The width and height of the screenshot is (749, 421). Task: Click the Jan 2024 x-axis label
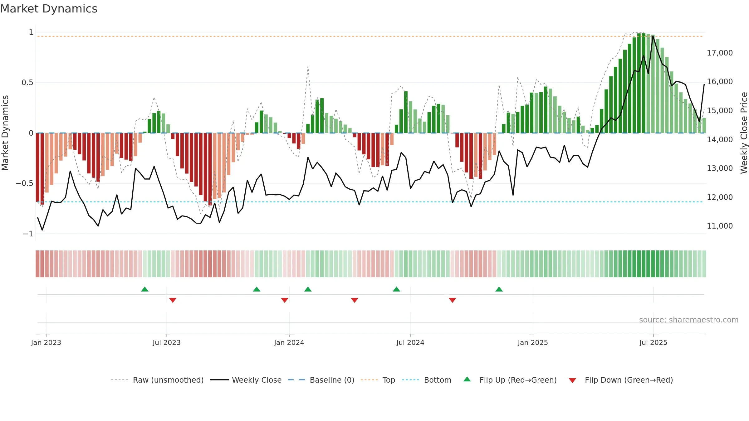coord(289,342)
